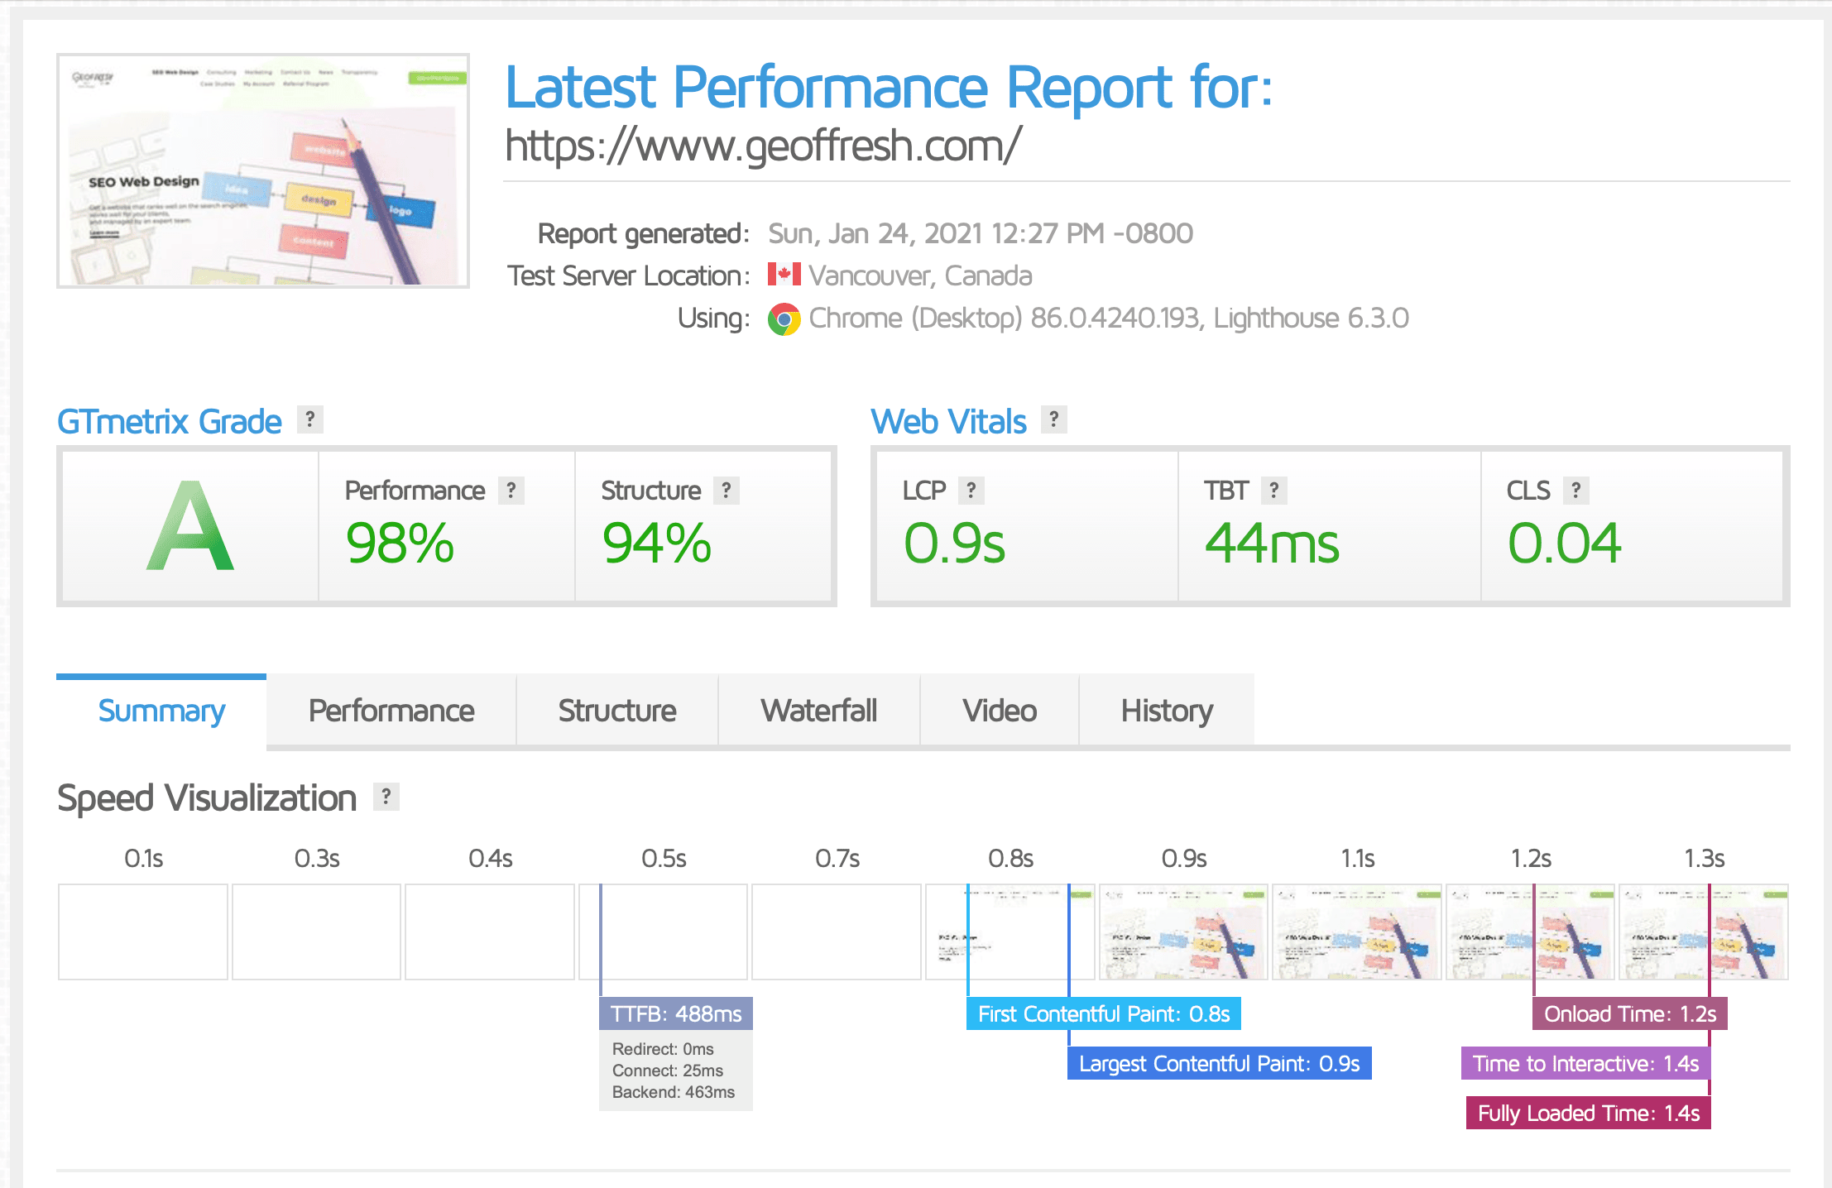Switch to the Video tab
Screen dimensions: 1832x1188
[998, 710]
